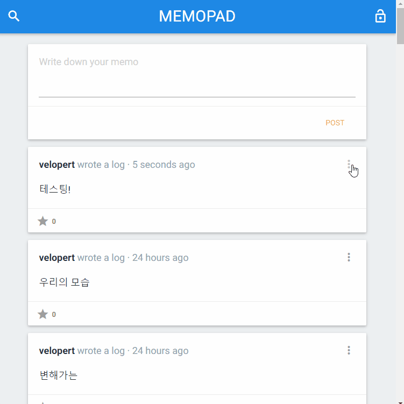Open options menu for '테스팅!' memo
Image resolution: width=404 pixels, height=404 pixels.
[349, 165]
